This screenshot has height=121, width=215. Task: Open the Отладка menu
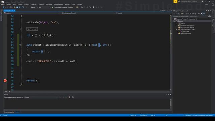[x=34, y=4]
